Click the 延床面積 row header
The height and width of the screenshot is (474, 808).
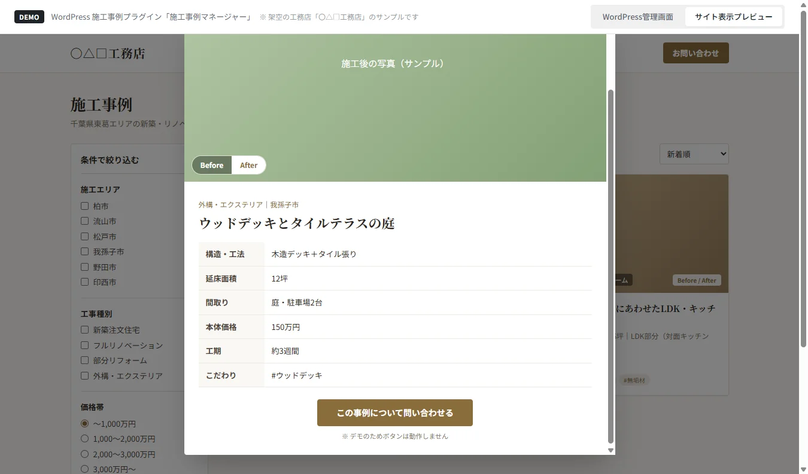click(231, 279)
